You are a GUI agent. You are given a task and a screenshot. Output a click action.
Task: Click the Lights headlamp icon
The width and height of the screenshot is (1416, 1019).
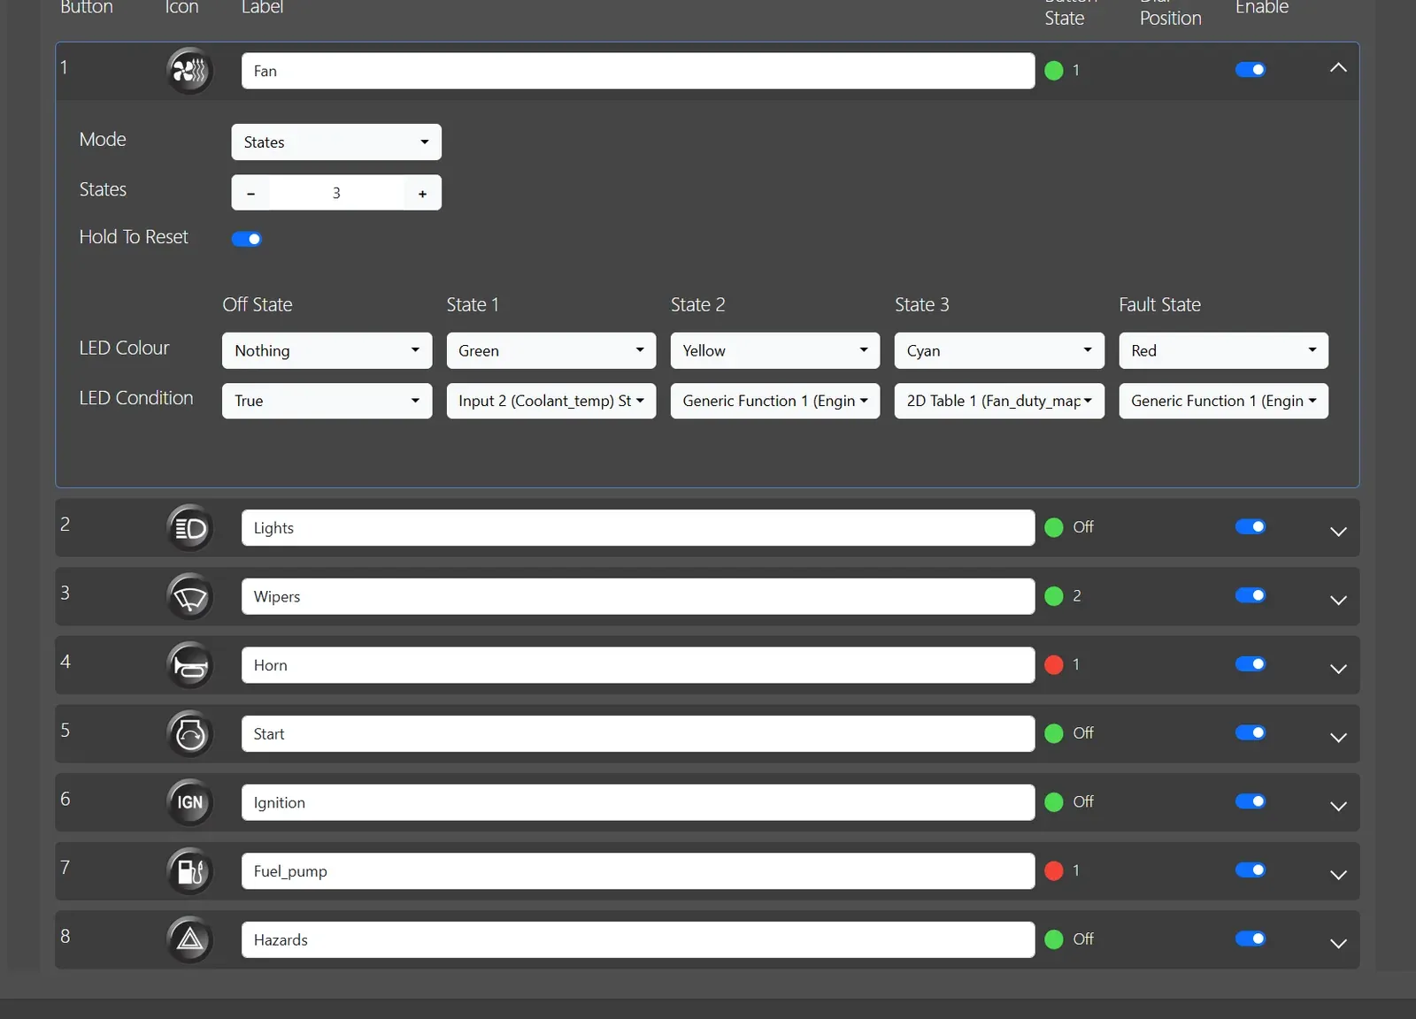pos(189,528)
